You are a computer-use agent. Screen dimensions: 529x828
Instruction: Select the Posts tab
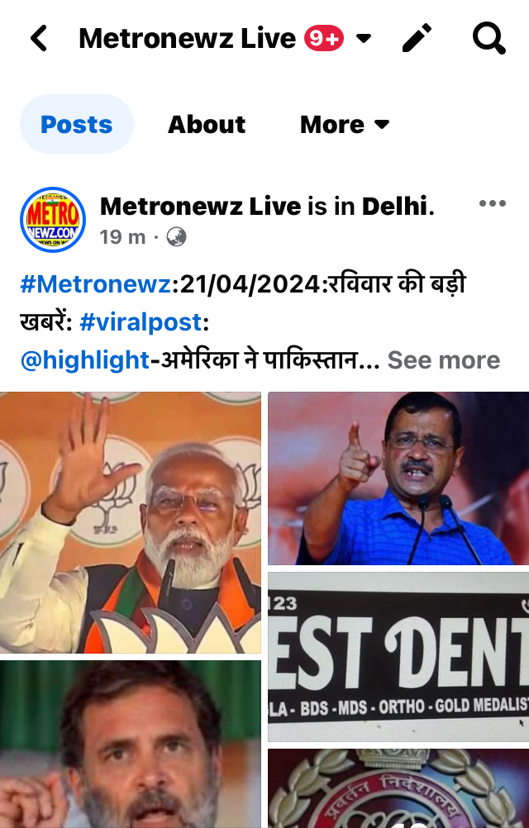(x=77, y=125)
